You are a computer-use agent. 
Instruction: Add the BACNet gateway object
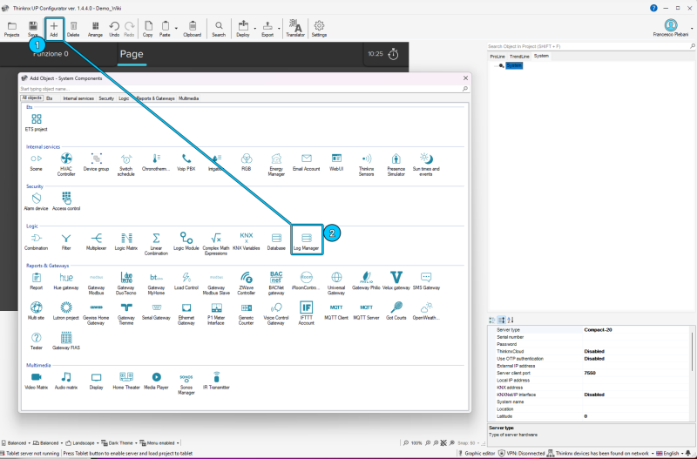click(x=276, y=283)
